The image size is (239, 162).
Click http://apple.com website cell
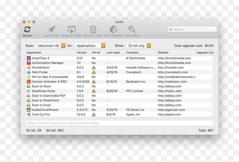169,114
